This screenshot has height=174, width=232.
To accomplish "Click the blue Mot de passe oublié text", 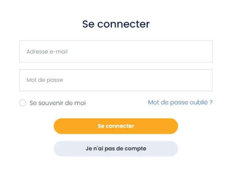I will (x=180, y=102).
